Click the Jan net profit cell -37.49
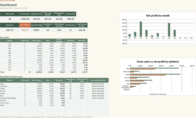This screenshot has width=196, height=118. tap(82, 44)
